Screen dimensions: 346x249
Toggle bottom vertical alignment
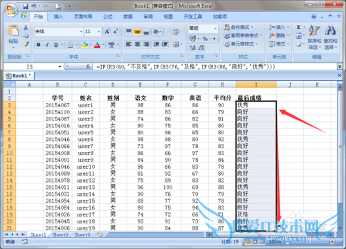(x=146, y=32)
